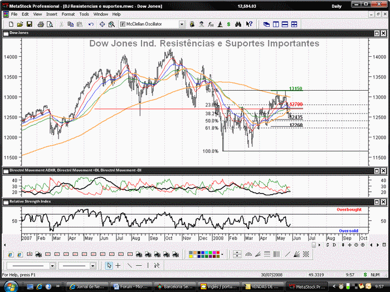
Task: Pick the yellow color swatch
Action: tap(191, 256)
